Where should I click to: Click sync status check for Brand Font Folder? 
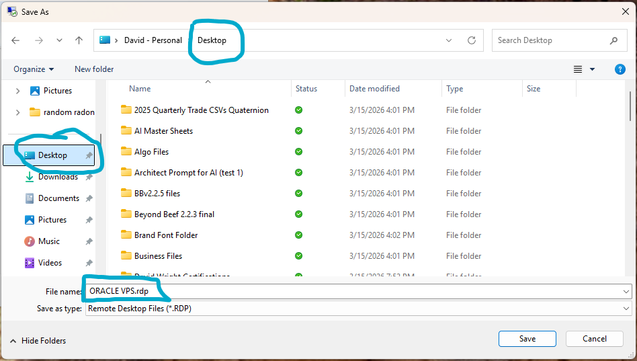[298, 235]
